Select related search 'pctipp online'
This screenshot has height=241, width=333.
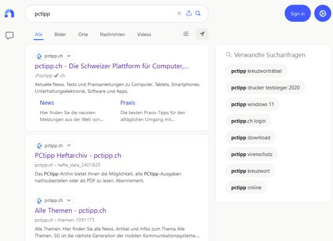coord(246,188)
